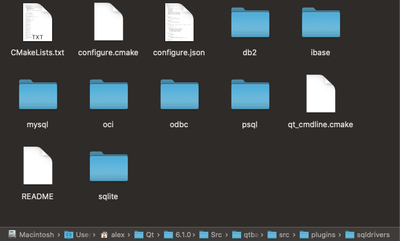
Task: Select the README file icon
Action: (x=38, y=166)
